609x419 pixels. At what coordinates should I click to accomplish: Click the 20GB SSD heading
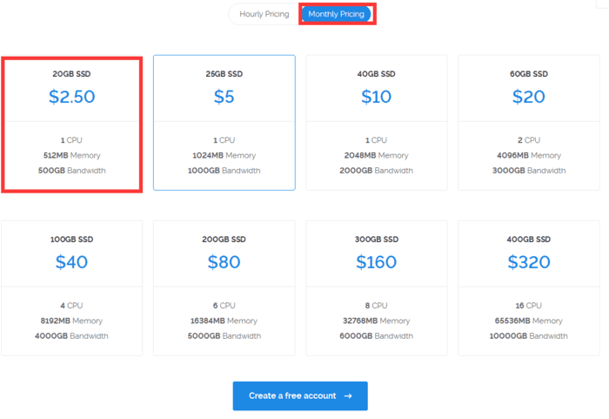pos(72,74)
